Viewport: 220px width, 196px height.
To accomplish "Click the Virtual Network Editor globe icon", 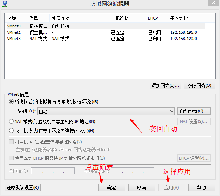I will coord(5,4).
